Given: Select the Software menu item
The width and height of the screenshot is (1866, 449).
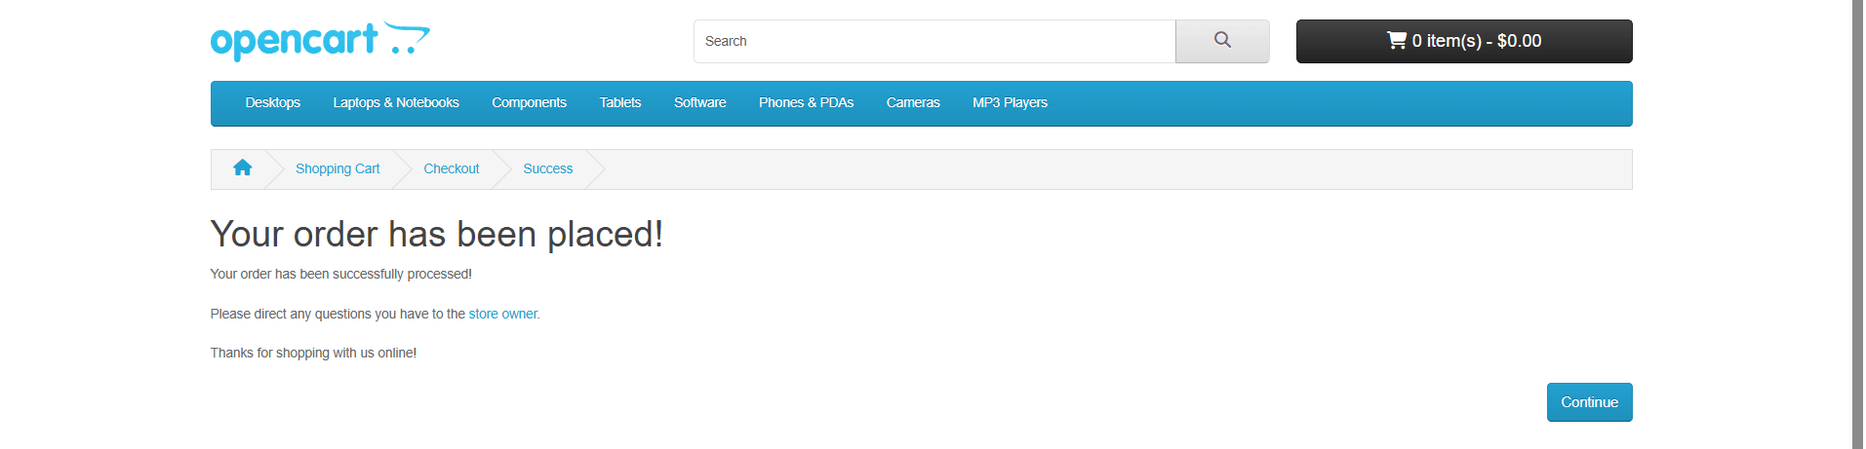Looking at the screenshot, I should (699, 103).
